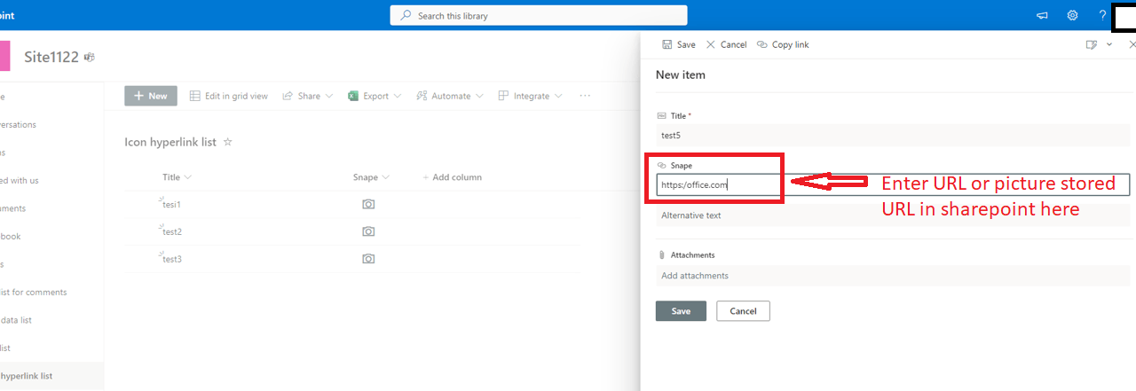Click the + New button
Image resolution: width=1136 pixels, height=391 pixels.
151,96
